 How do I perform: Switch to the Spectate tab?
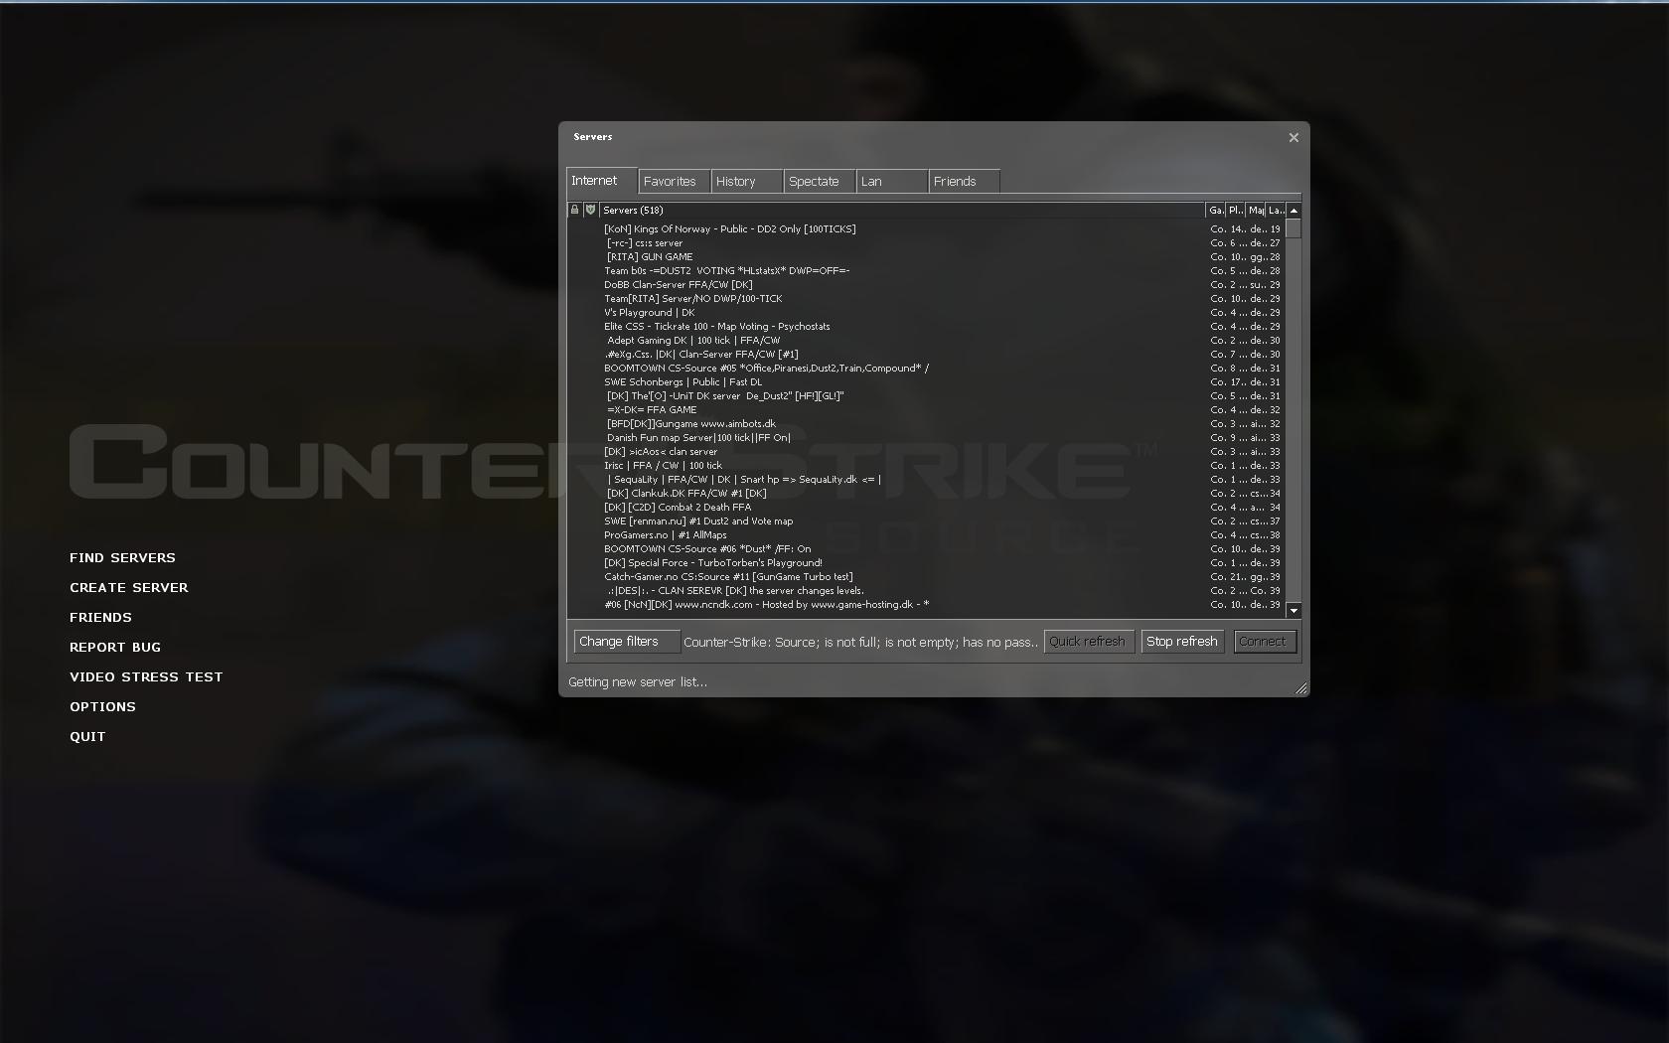coord(820,182)
